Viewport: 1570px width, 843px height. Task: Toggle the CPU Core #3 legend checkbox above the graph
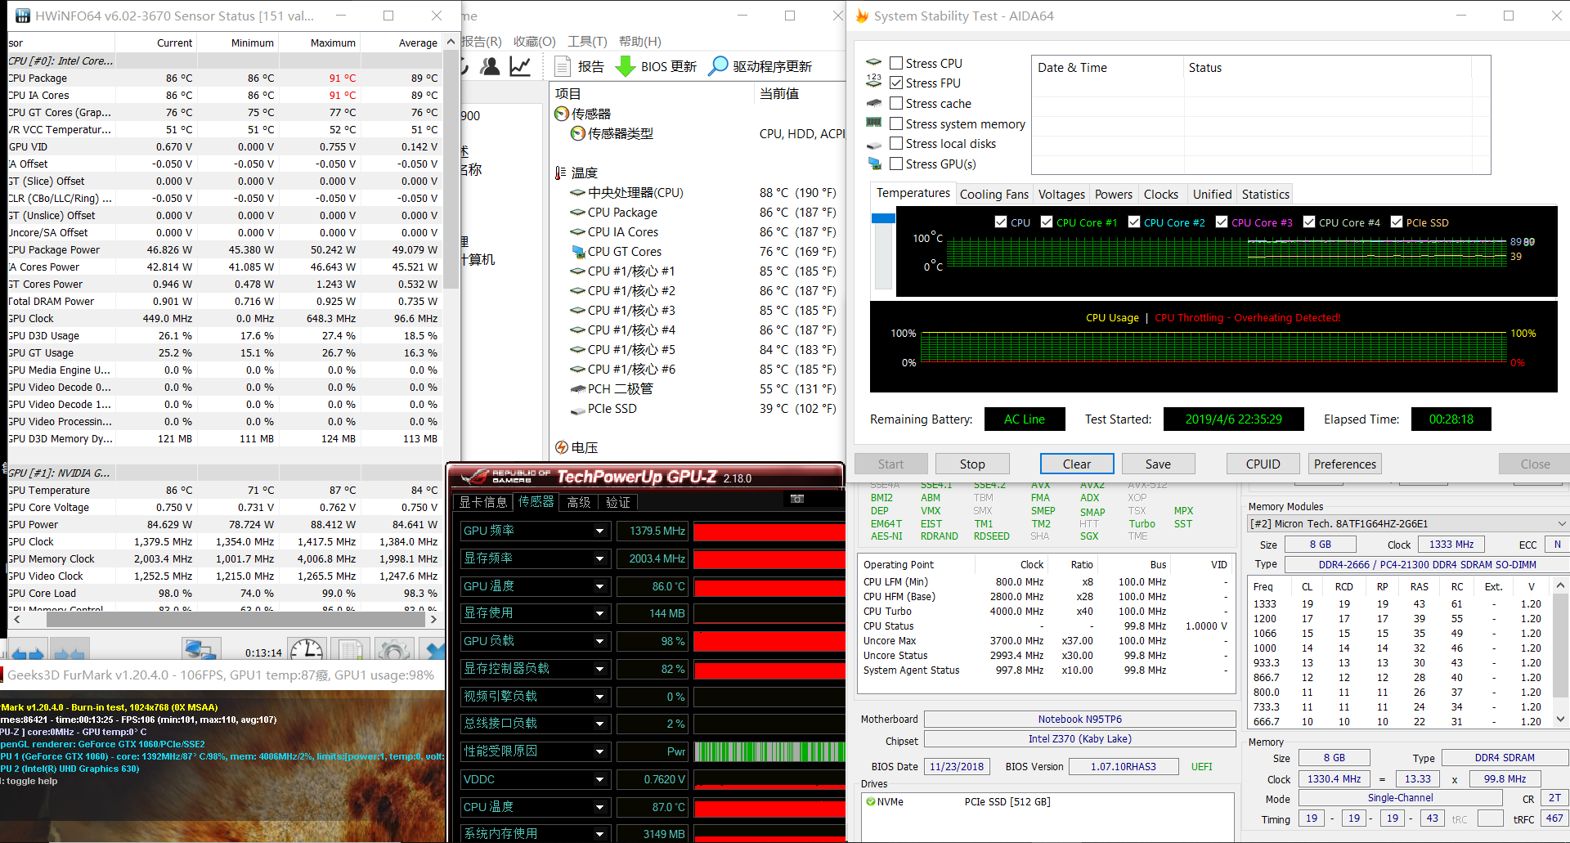pos(1222,222)
